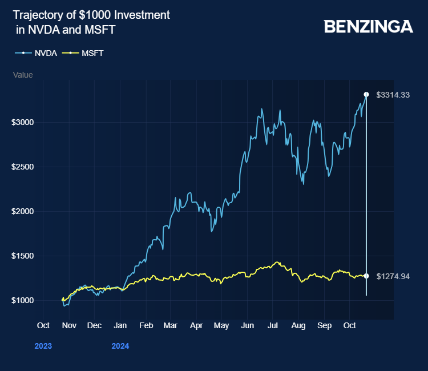Screen dimensions: 428x371
Task: Click the $2000 y-axis label
Action: 22,211
